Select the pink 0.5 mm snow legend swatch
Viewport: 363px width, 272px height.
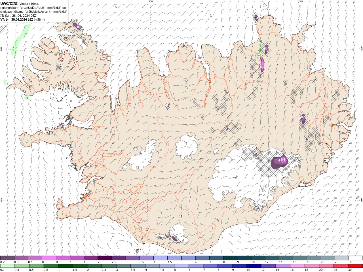(x=49, y=258)
